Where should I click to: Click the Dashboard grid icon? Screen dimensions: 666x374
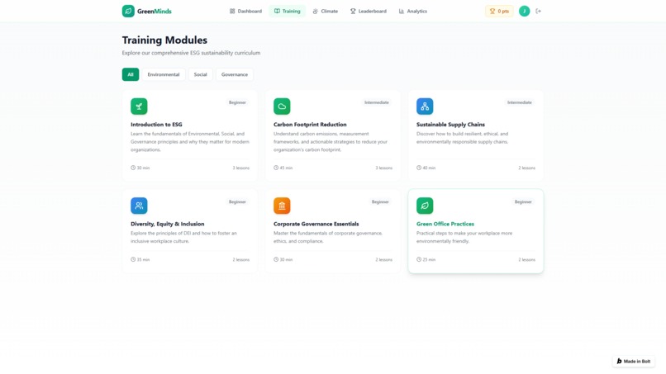(x=232, y=11)
